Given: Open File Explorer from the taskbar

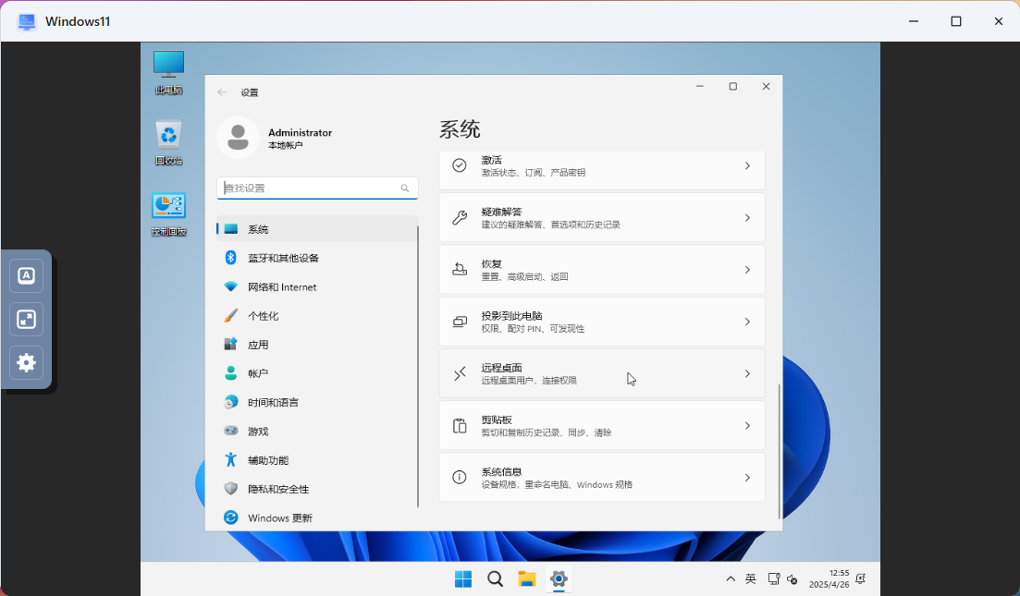Looking at the screenshot, I should [526, 578].
